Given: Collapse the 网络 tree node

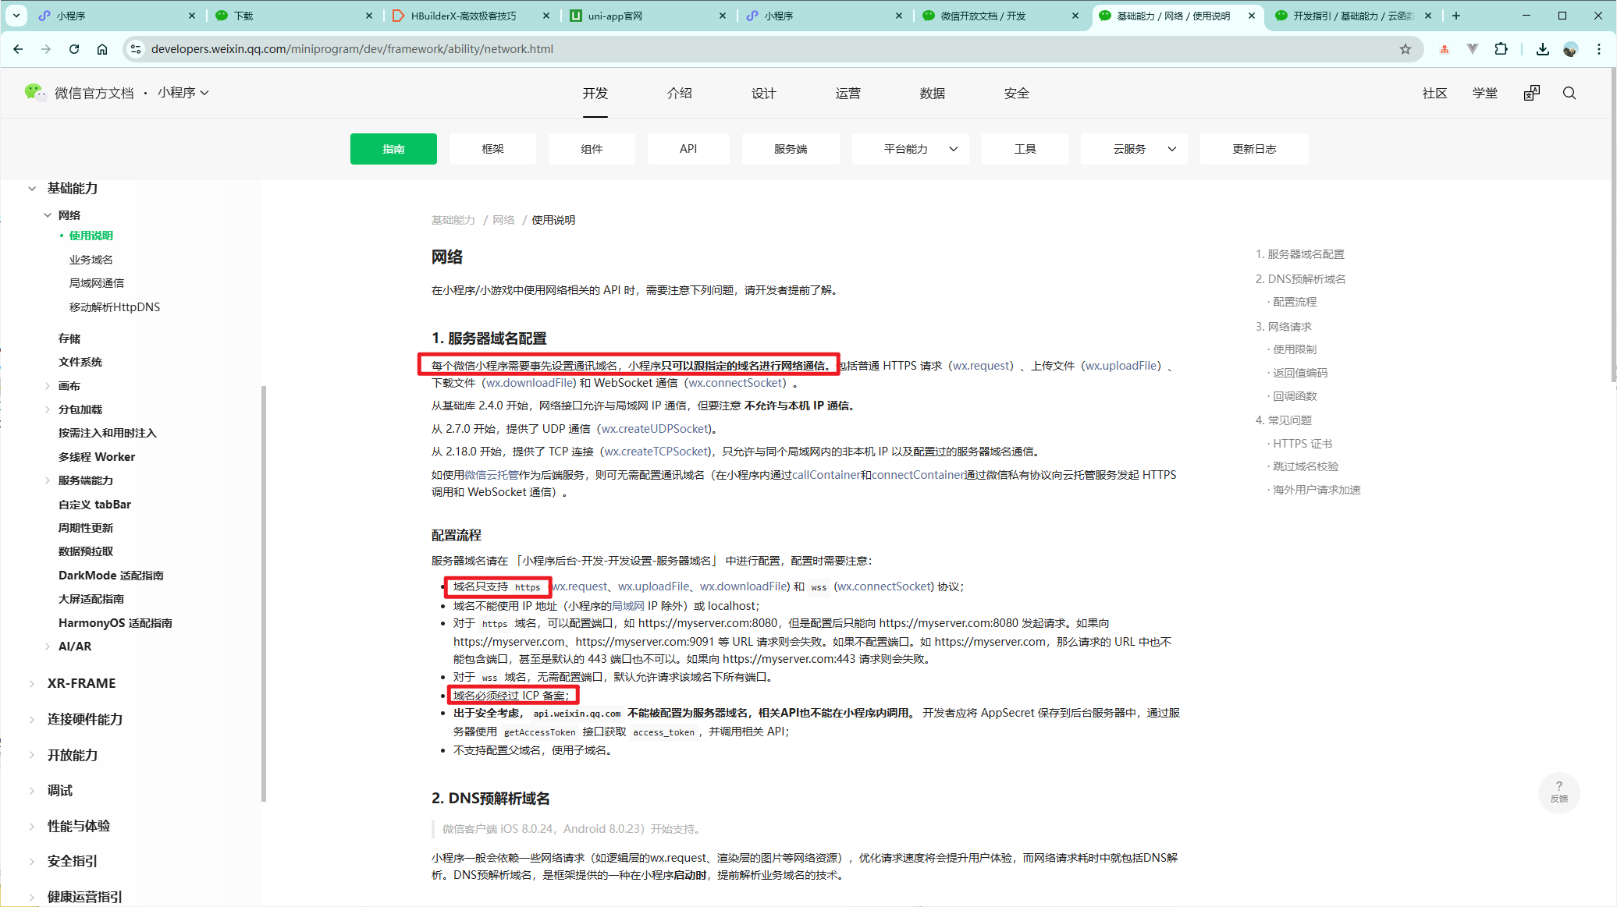Looking at the screenshot, I should pos(48,215).
